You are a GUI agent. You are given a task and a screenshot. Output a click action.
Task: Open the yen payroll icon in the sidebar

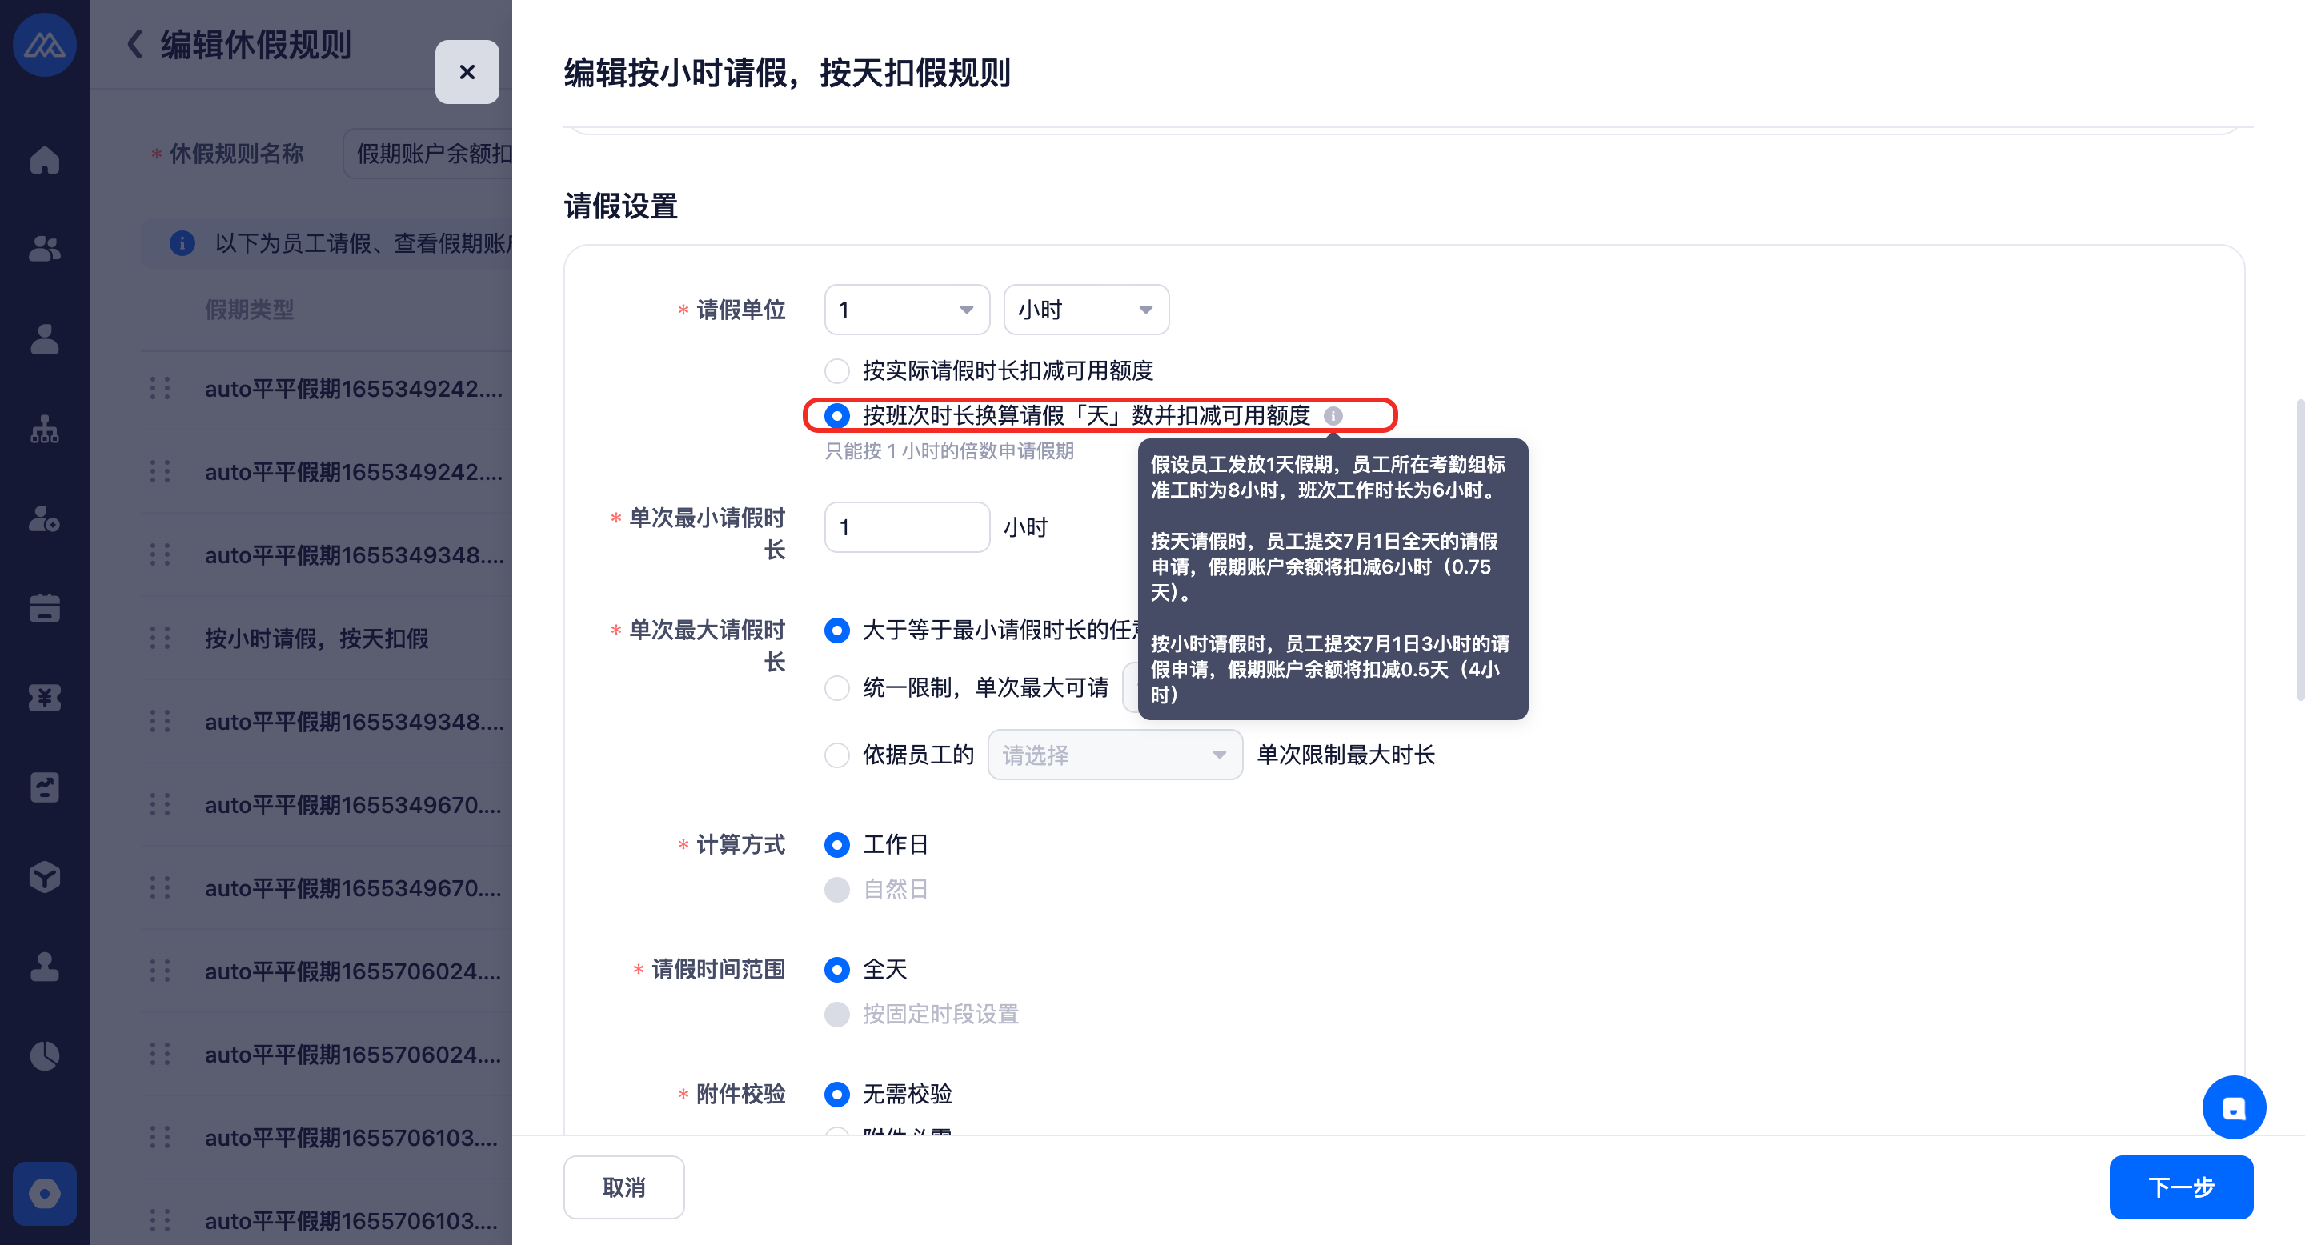tap(44, 698)
